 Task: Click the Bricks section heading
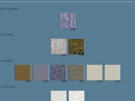7,35
